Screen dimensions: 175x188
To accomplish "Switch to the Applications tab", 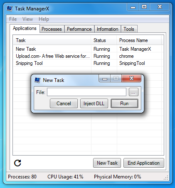I will (x=25, y=28).
